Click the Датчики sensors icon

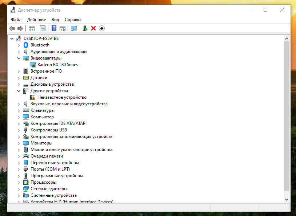click(26, 78)
